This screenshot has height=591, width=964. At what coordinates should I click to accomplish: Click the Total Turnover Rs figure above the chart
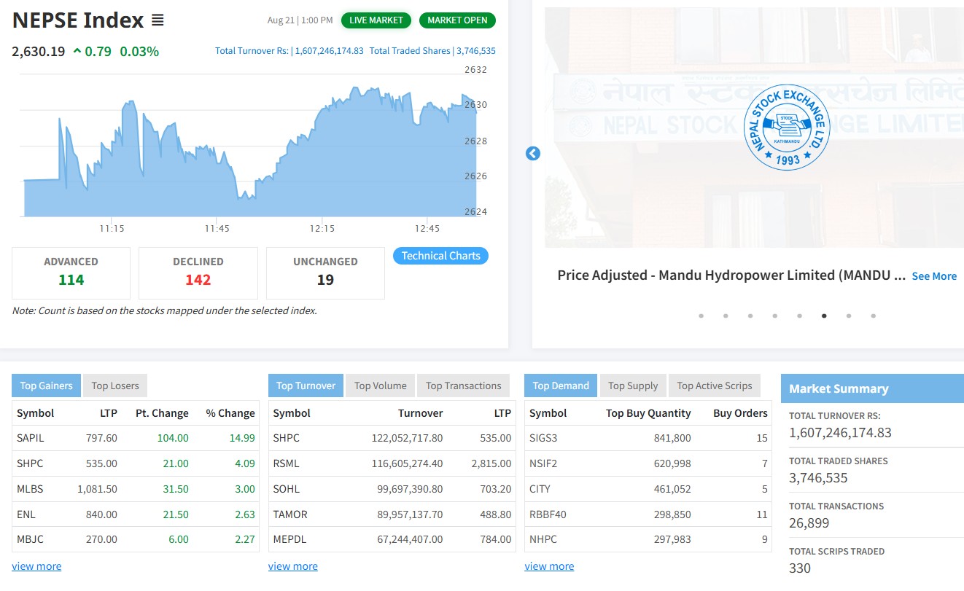click(289, 51)
